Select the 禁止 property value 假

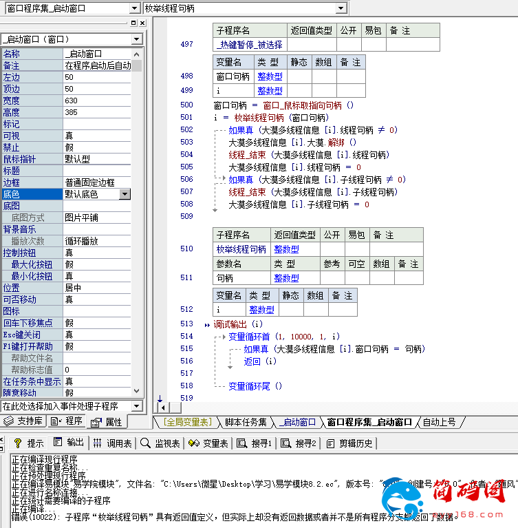[x=97, y=147]
